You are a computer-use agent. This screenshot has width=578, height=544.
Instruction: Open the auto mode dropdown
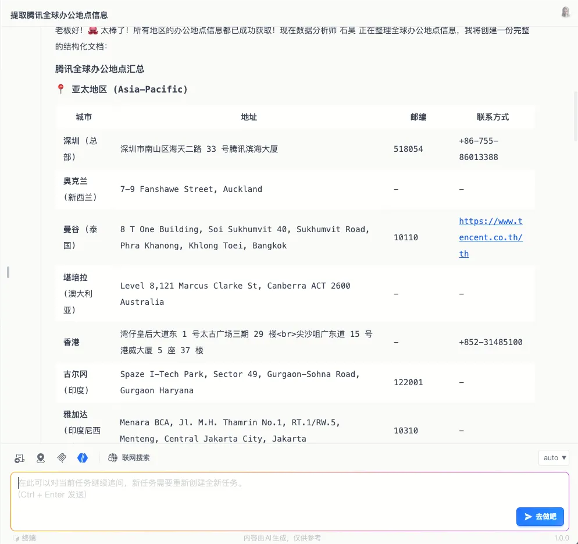(x=554, y=458)
